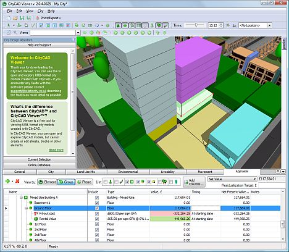
Task: View by Element button
Action: click(47, 182)
